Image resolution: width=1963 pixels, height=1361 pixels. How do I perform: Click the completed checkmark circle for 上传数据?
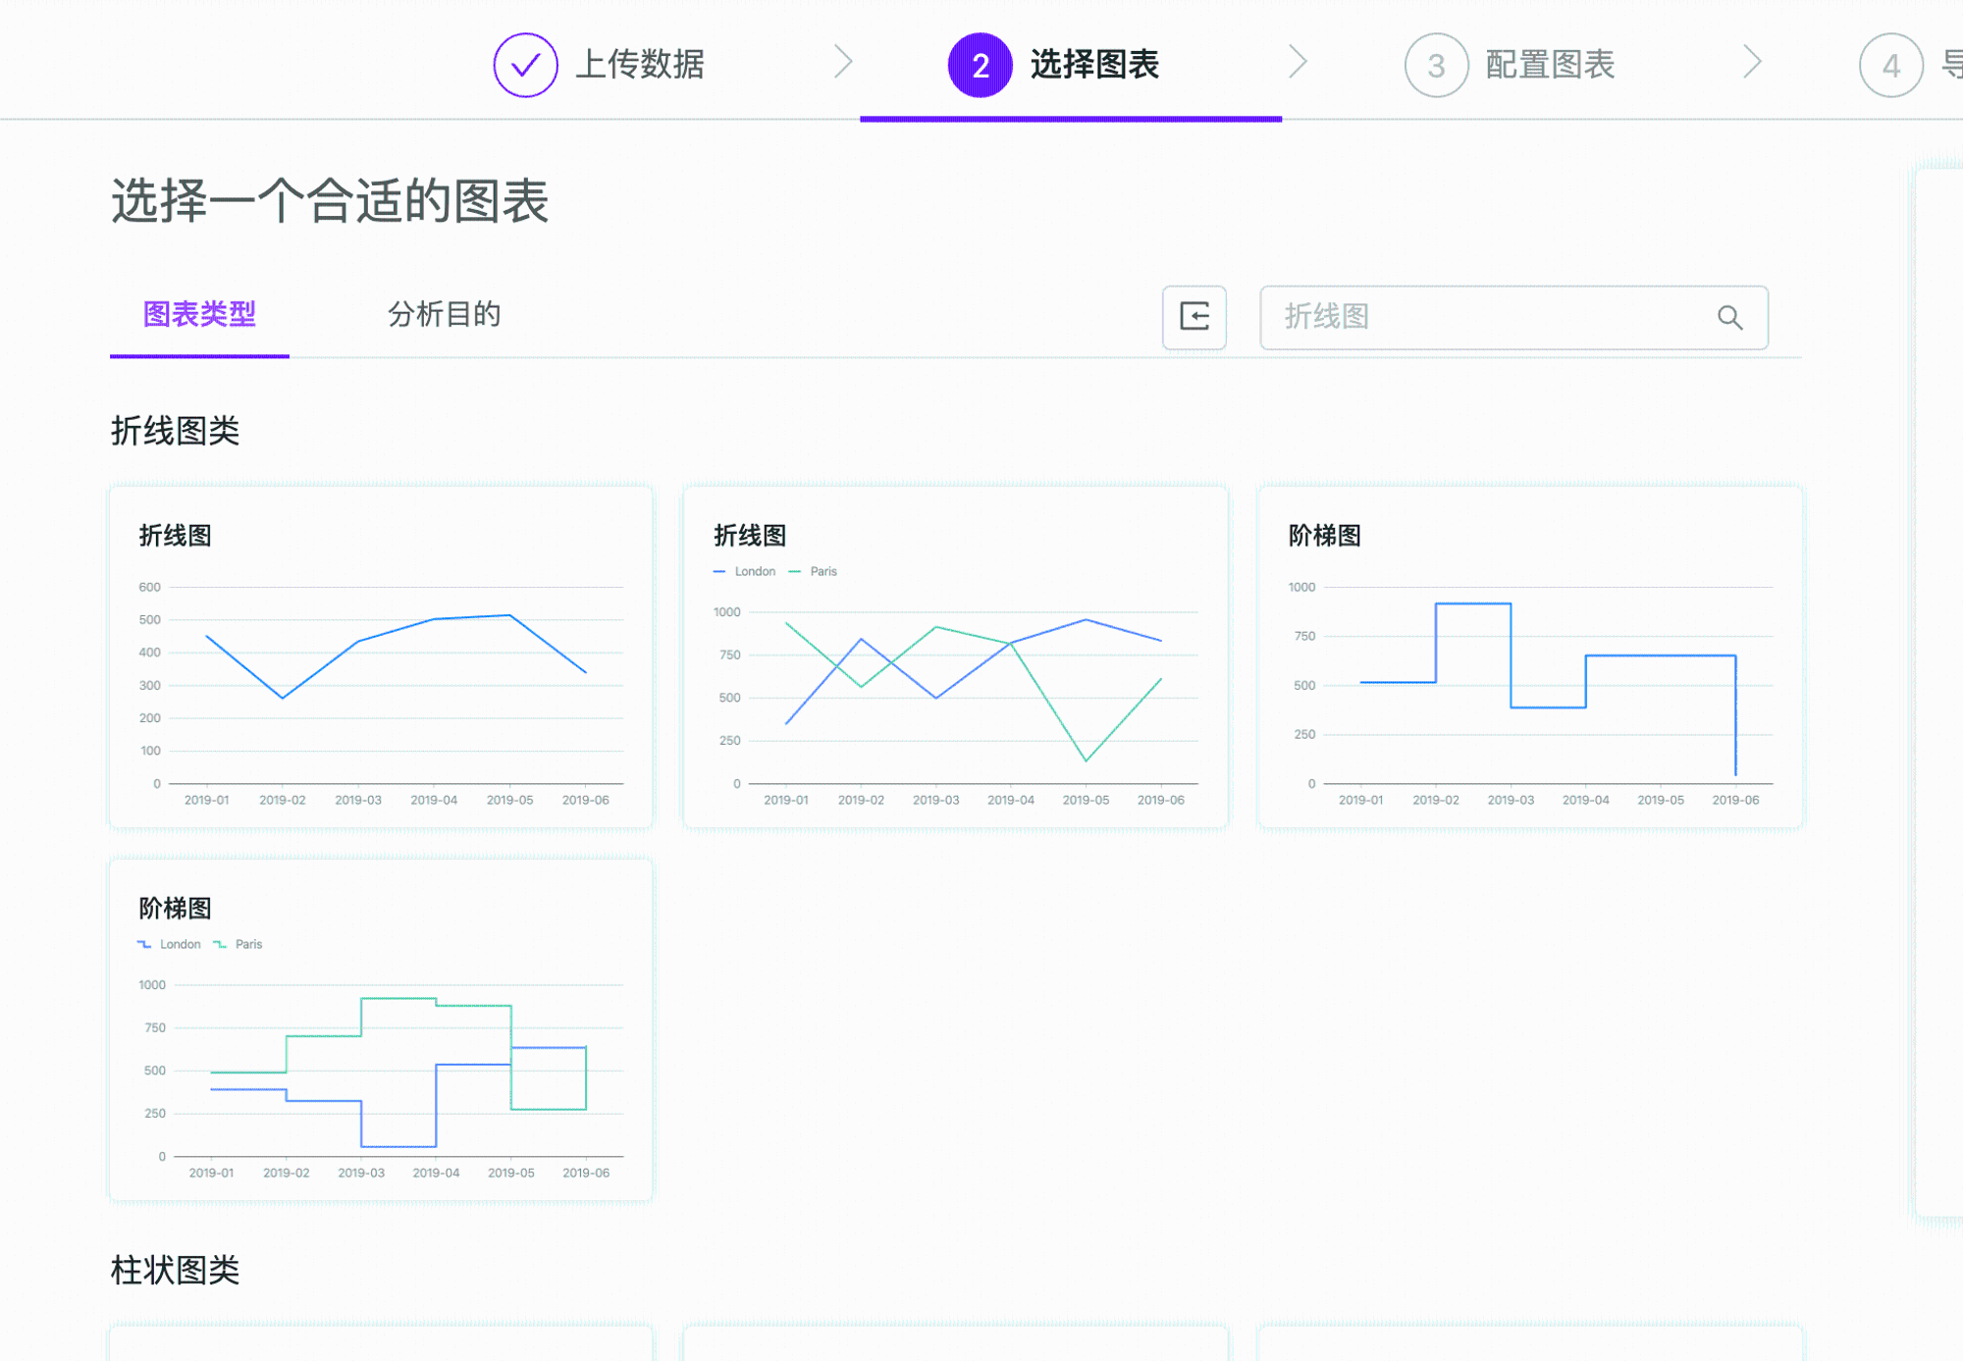525,65
